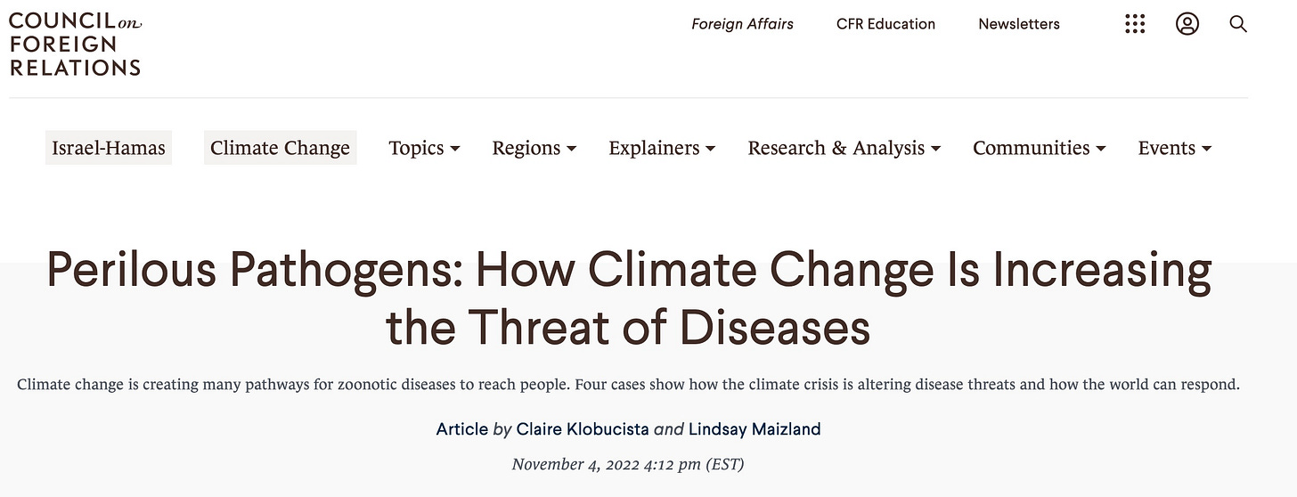Select the Climate Change highlighted topic
Viewport: 1297px width, 497px height.
pos(280,148)
